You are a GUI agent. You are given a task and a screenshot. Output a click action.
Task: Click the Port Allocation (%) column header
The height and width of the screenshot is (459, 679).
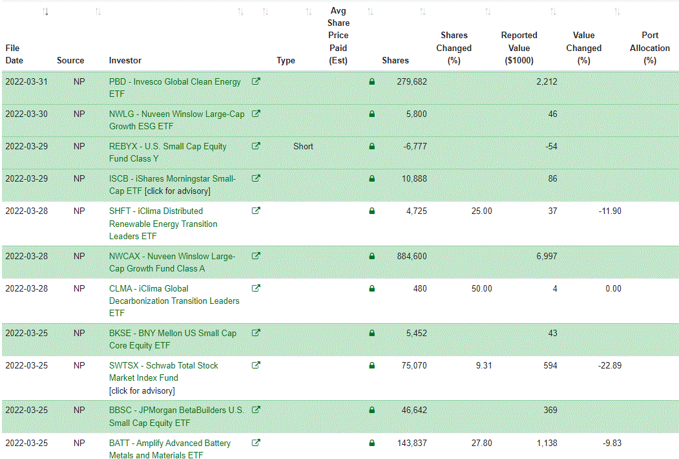pos(649,48)
